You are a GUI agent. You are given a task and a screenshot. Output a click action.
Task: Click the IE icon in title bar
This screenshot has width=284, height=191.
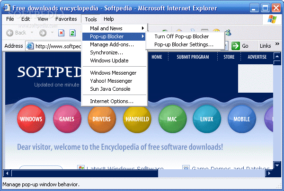[x=7, y=8]
